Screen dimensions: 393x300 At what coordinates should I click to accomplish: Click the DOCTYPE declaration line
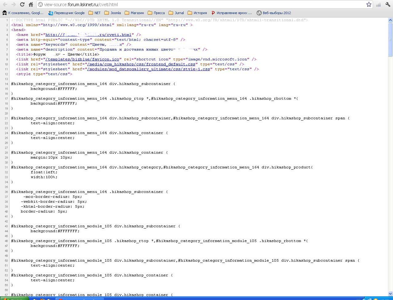pyautogui.click(x=159, y=20)
